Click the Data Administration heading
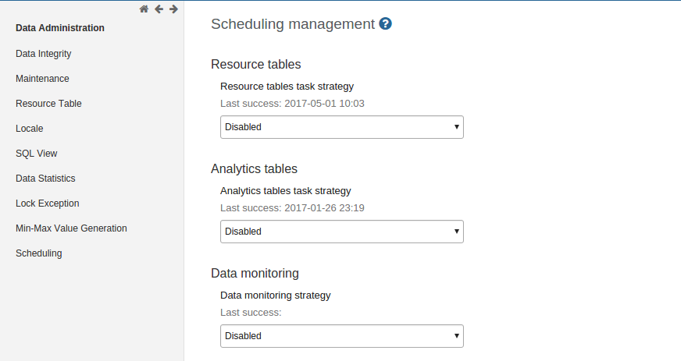Screen dimensions: 681x361 [x=60, y=28]
